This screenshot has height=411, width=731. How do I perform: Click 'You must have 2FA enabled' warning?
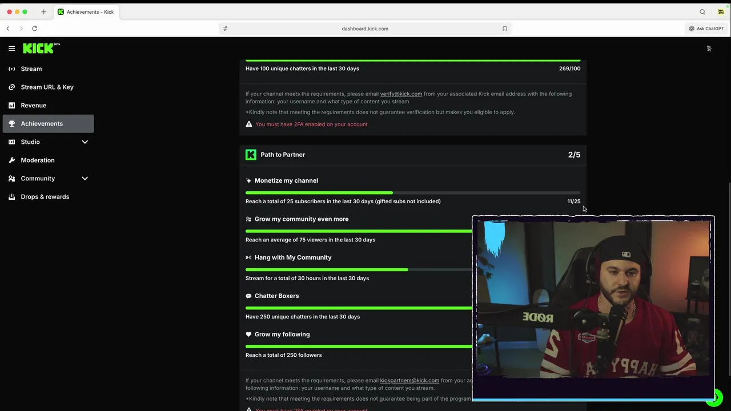(x=311, y=124)
